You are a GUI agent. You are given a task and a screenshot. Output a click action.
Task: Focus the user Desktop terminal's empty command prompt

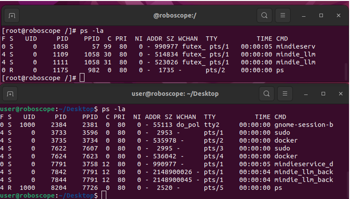pos(104,195)
